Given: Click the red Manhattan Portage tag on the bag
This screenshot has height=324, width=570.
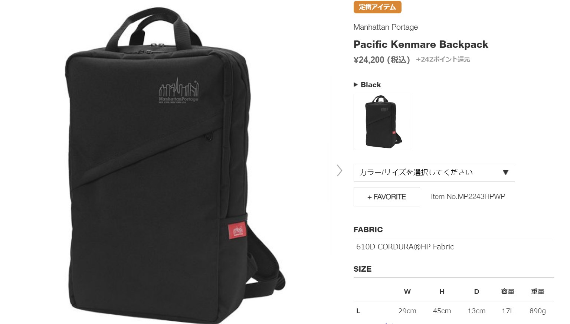Looking at the screenshot, I should [x=237, y=230].
